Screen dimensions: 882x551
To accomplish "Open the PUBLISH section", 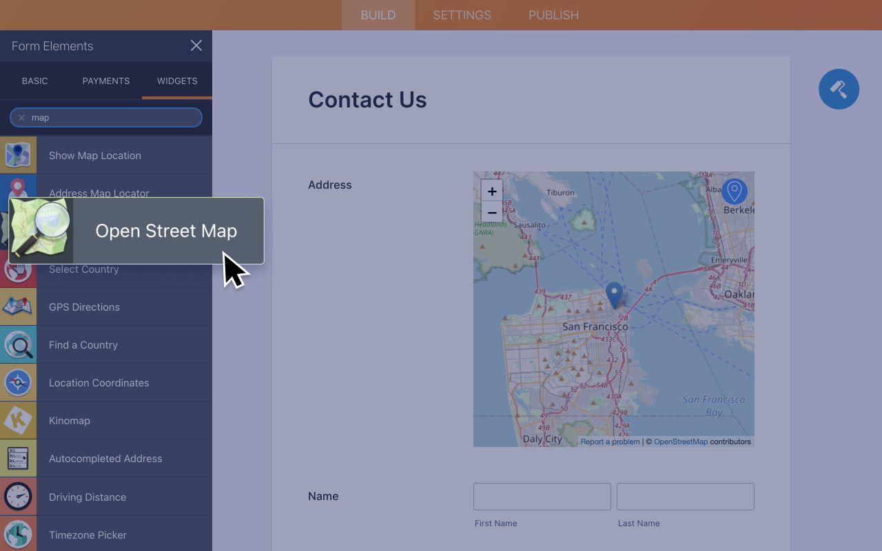I will click(553, 14).
